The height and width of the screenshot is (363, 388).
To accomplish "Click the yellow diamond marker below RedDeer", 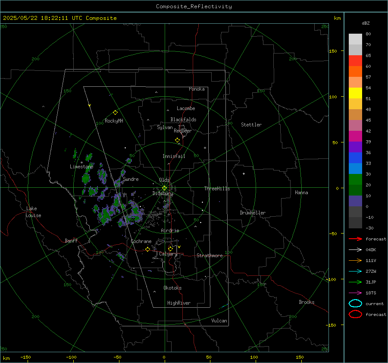I will [177, 140].
